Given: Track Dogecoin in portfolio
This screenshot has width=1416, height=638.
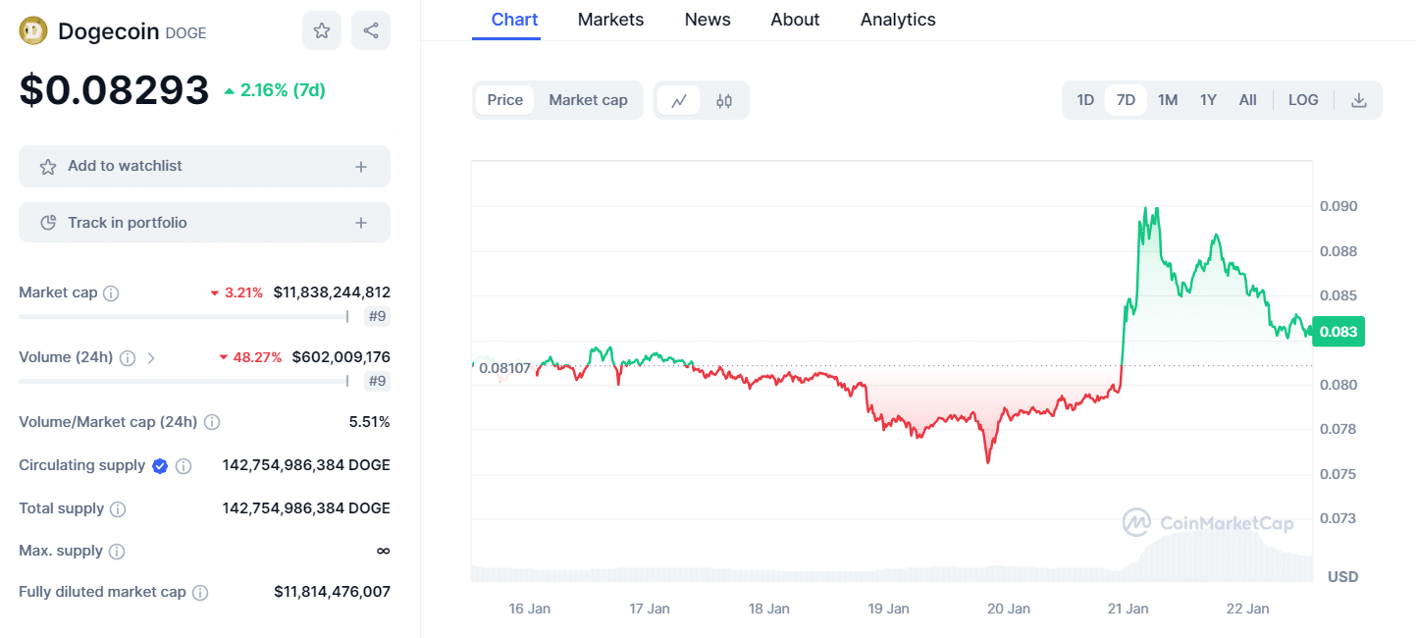Looking at the screenshot, I should tap(204, 223).
